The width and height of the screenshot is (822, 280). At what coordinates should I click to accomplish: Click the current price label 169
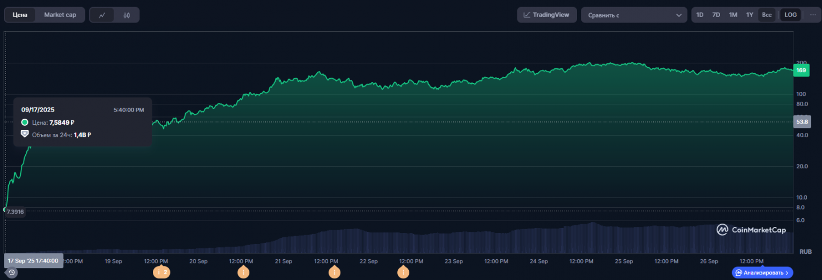coord(801,71)
